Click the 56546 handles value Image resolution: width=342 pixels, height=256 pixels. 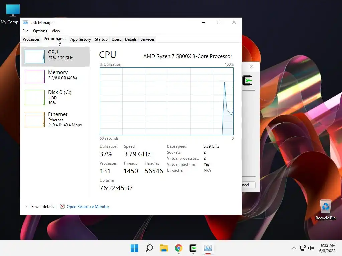coord(154,171)
